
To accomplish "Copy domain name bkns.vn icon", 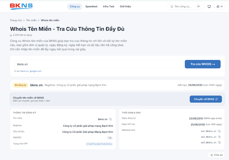I will tap(111, 119).
